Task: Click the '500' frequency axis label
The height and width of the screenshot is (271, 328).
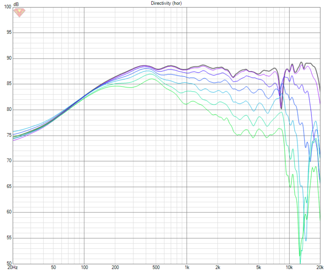Action: [156, 268]
